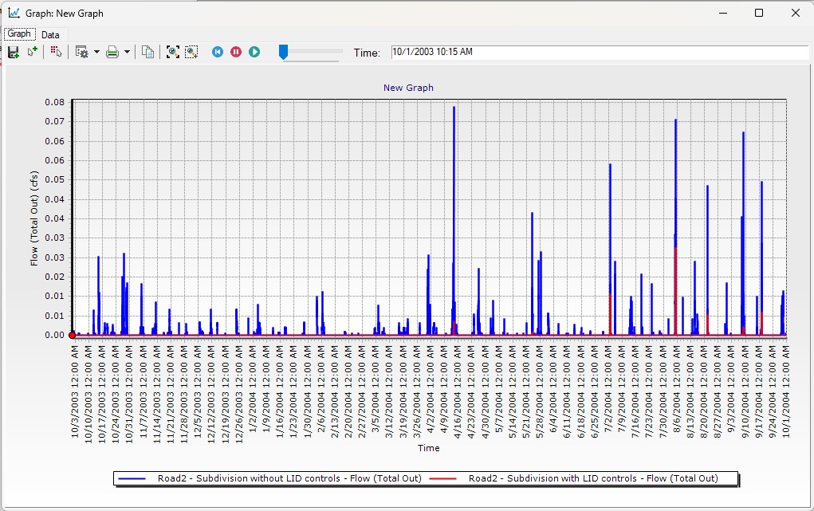Click the save graph icon
The width and height of the screenshot is (814, 511).
(14, 52)
